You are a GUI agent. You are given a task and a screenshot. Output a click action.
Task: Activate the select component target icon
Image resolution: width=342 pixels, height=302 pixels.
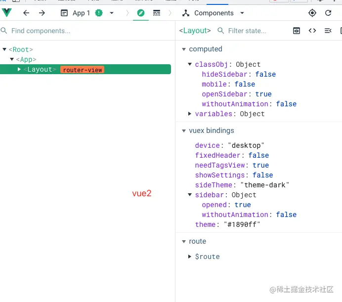click(x=312, y=13)
